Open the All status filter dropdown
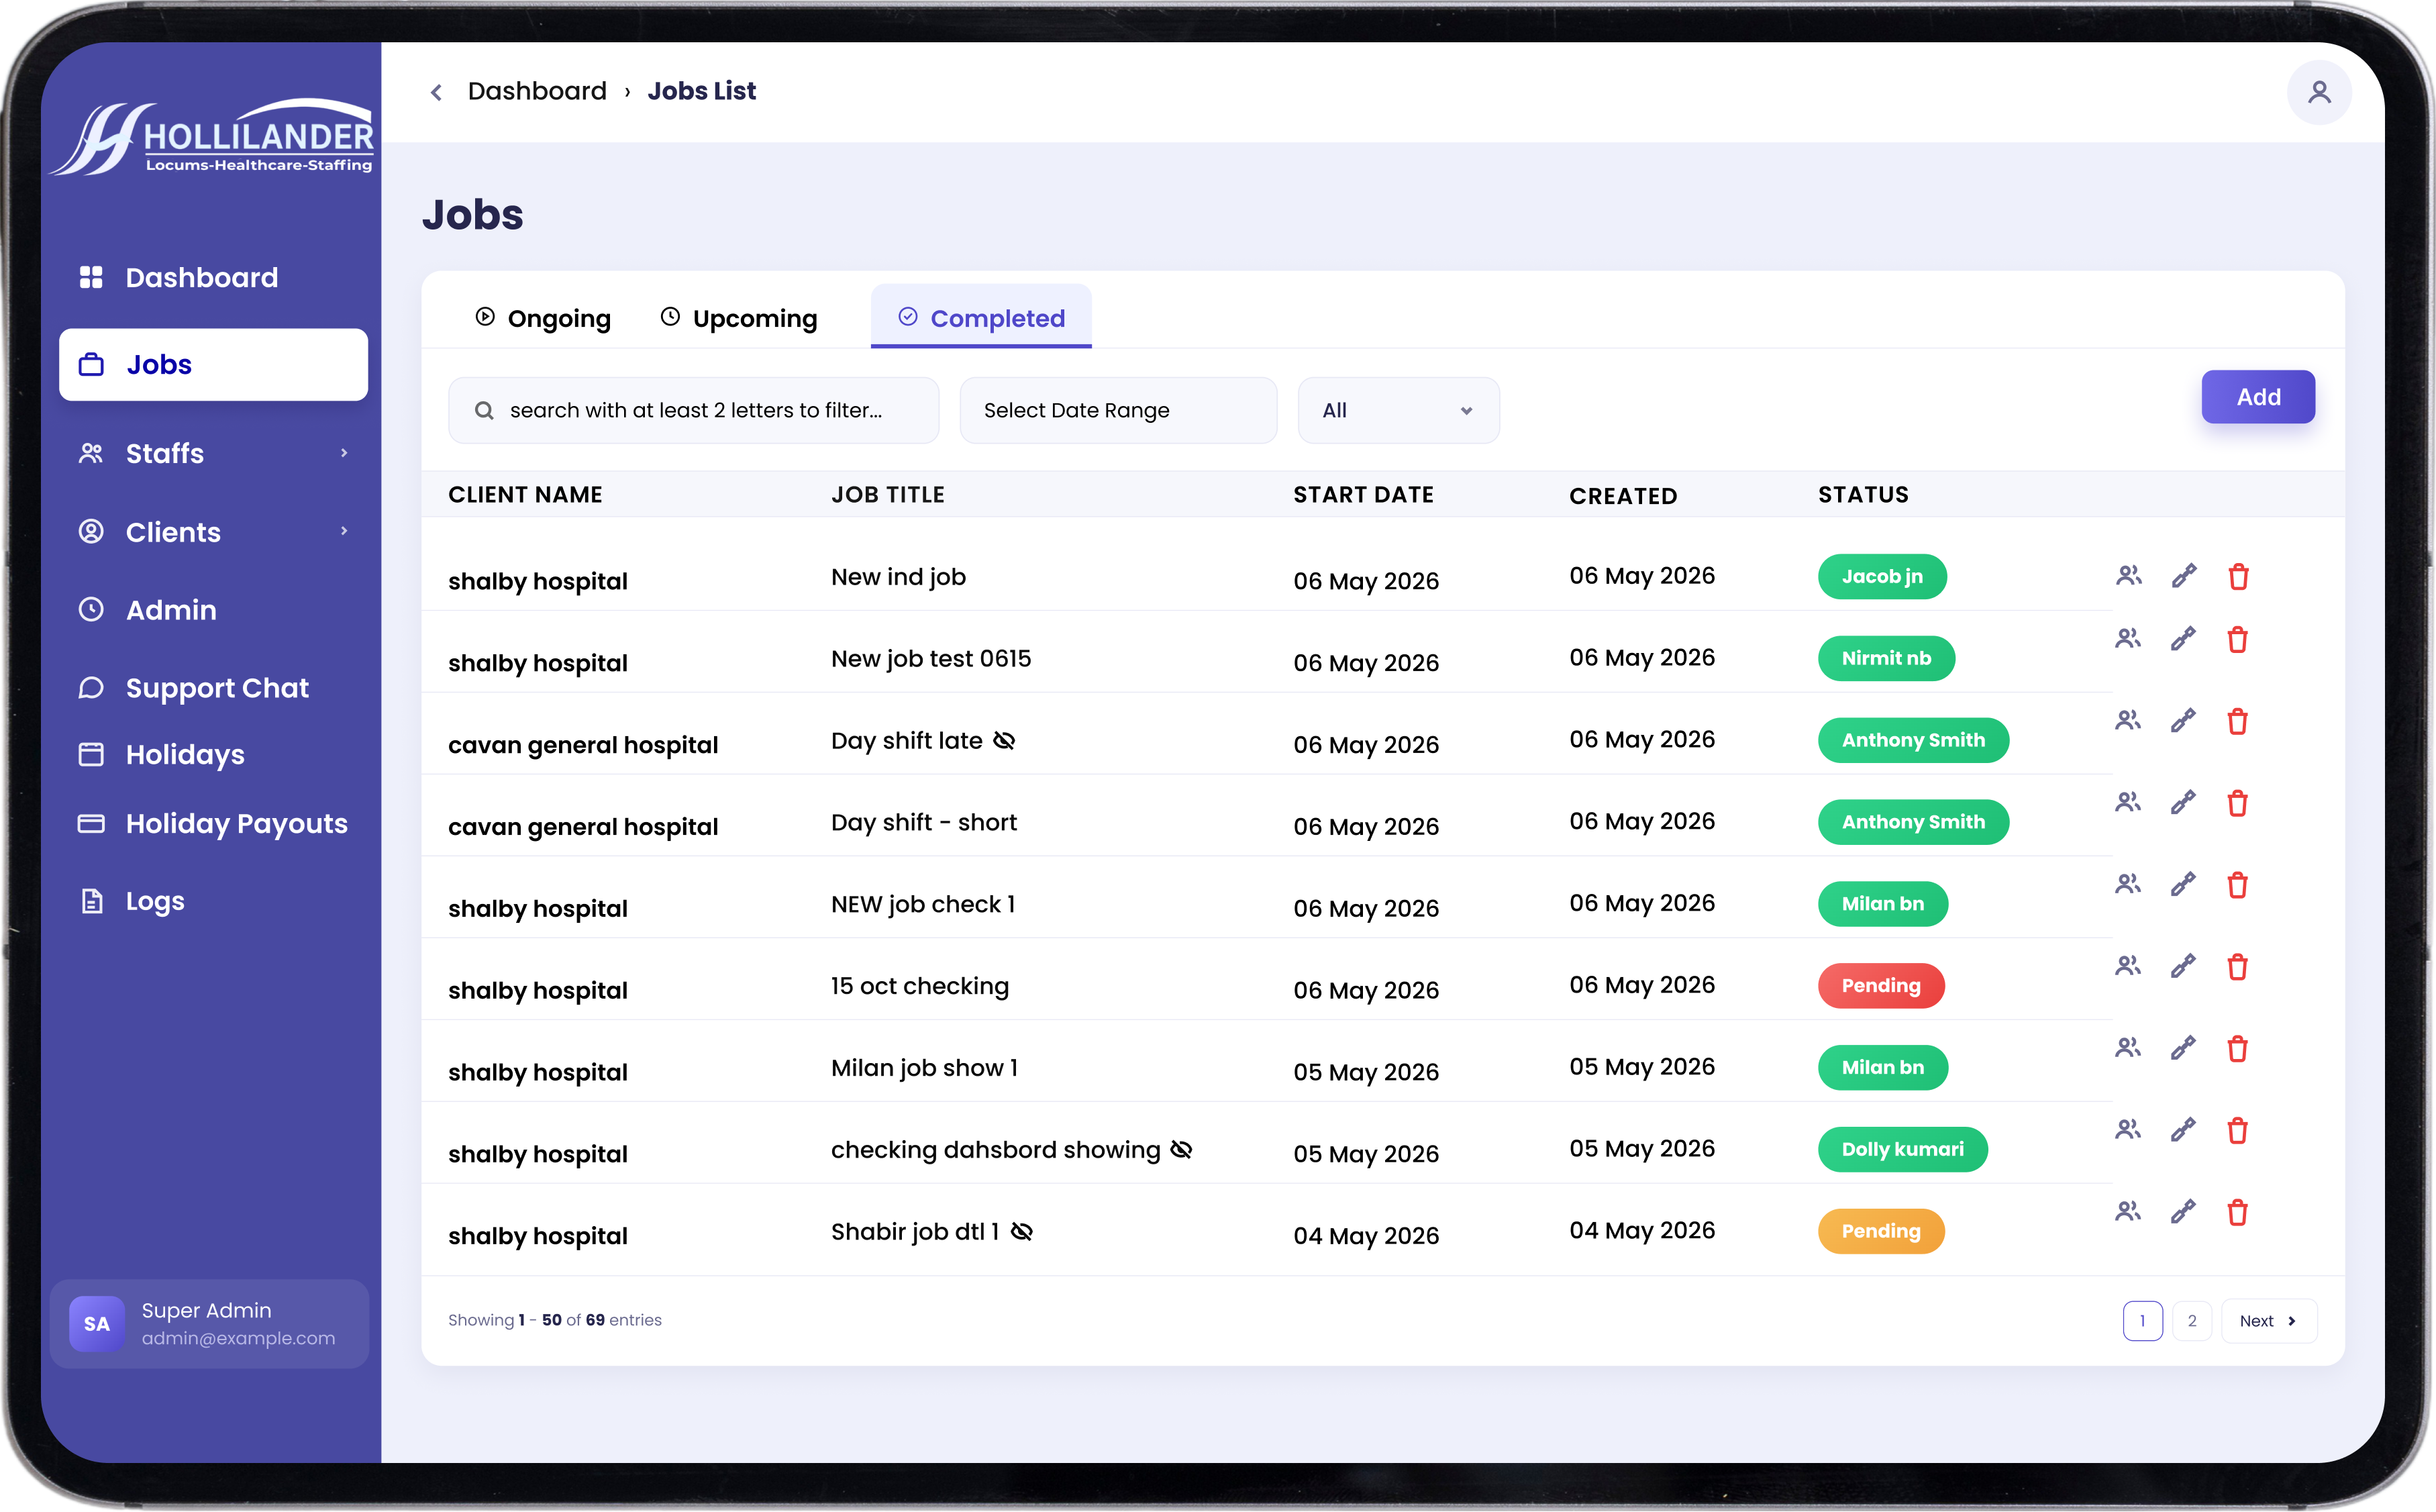This screenshot has height=1512, width=2436. point(1398,410)
